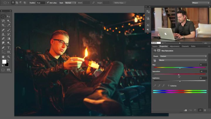
Task: Click the Refine Edge button
Action: pyautogui.click(x=120, y=3)
